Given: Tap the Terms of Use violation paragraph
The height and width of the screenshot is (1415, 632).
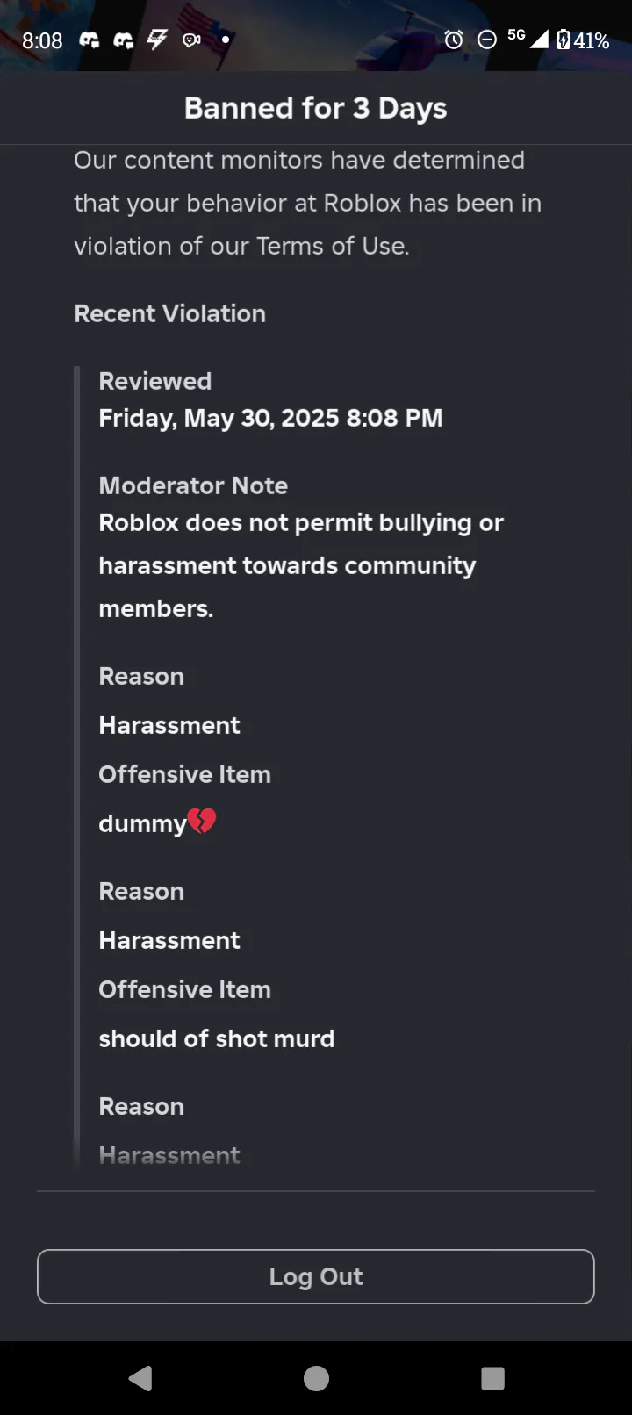Looking at the screenshot, I should tap(307, 203).
